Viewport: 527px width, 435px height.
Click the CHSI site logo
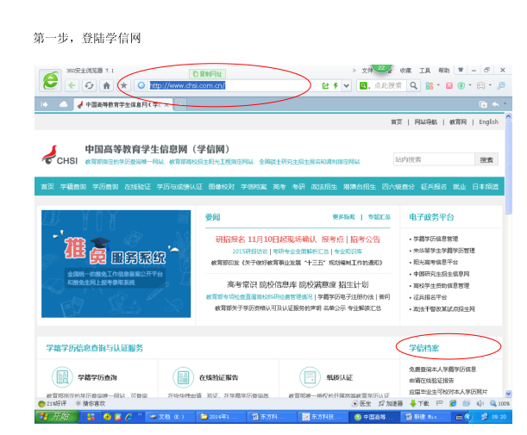tap(60, 156)
